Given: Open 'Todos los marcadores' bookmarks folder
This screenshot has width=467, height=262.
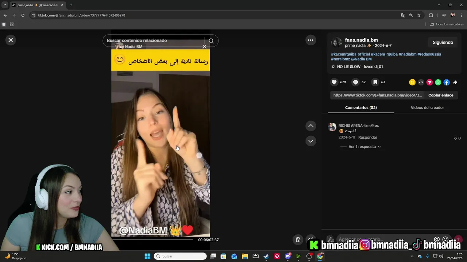Looking at the screenshot, I should click(x=447, y=24).
